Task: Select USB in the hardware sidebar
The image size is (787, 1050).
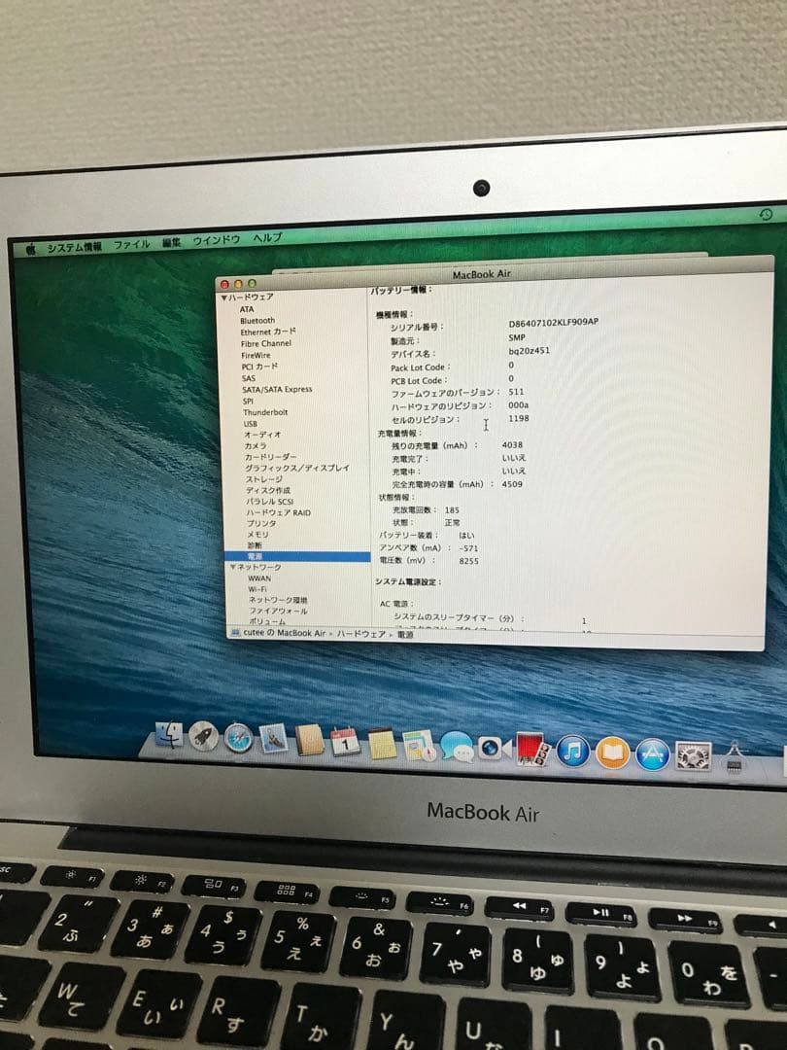Action: coord(250,422)
